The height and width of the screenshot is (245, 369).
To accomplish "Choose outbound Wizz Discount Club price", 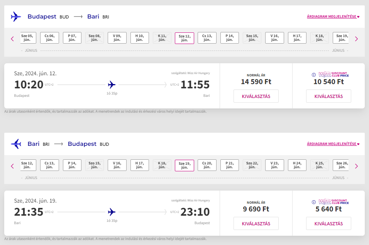I will [x=328, y=96].
